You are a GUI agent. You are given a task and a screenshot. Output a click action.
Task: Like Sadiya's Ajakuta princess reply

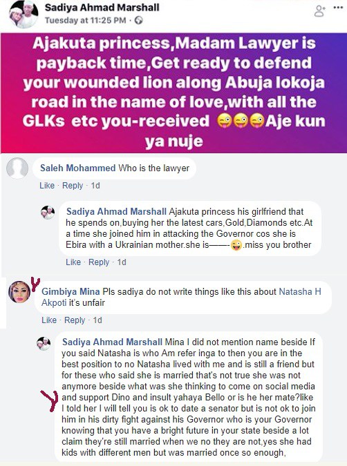tap(73, 262)
